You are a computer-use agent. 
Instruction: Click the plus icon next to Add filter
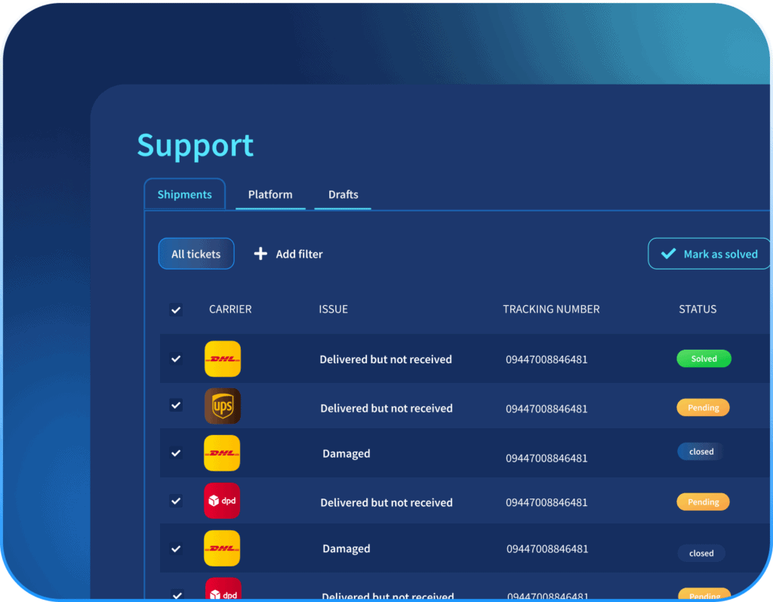(260, 254)
